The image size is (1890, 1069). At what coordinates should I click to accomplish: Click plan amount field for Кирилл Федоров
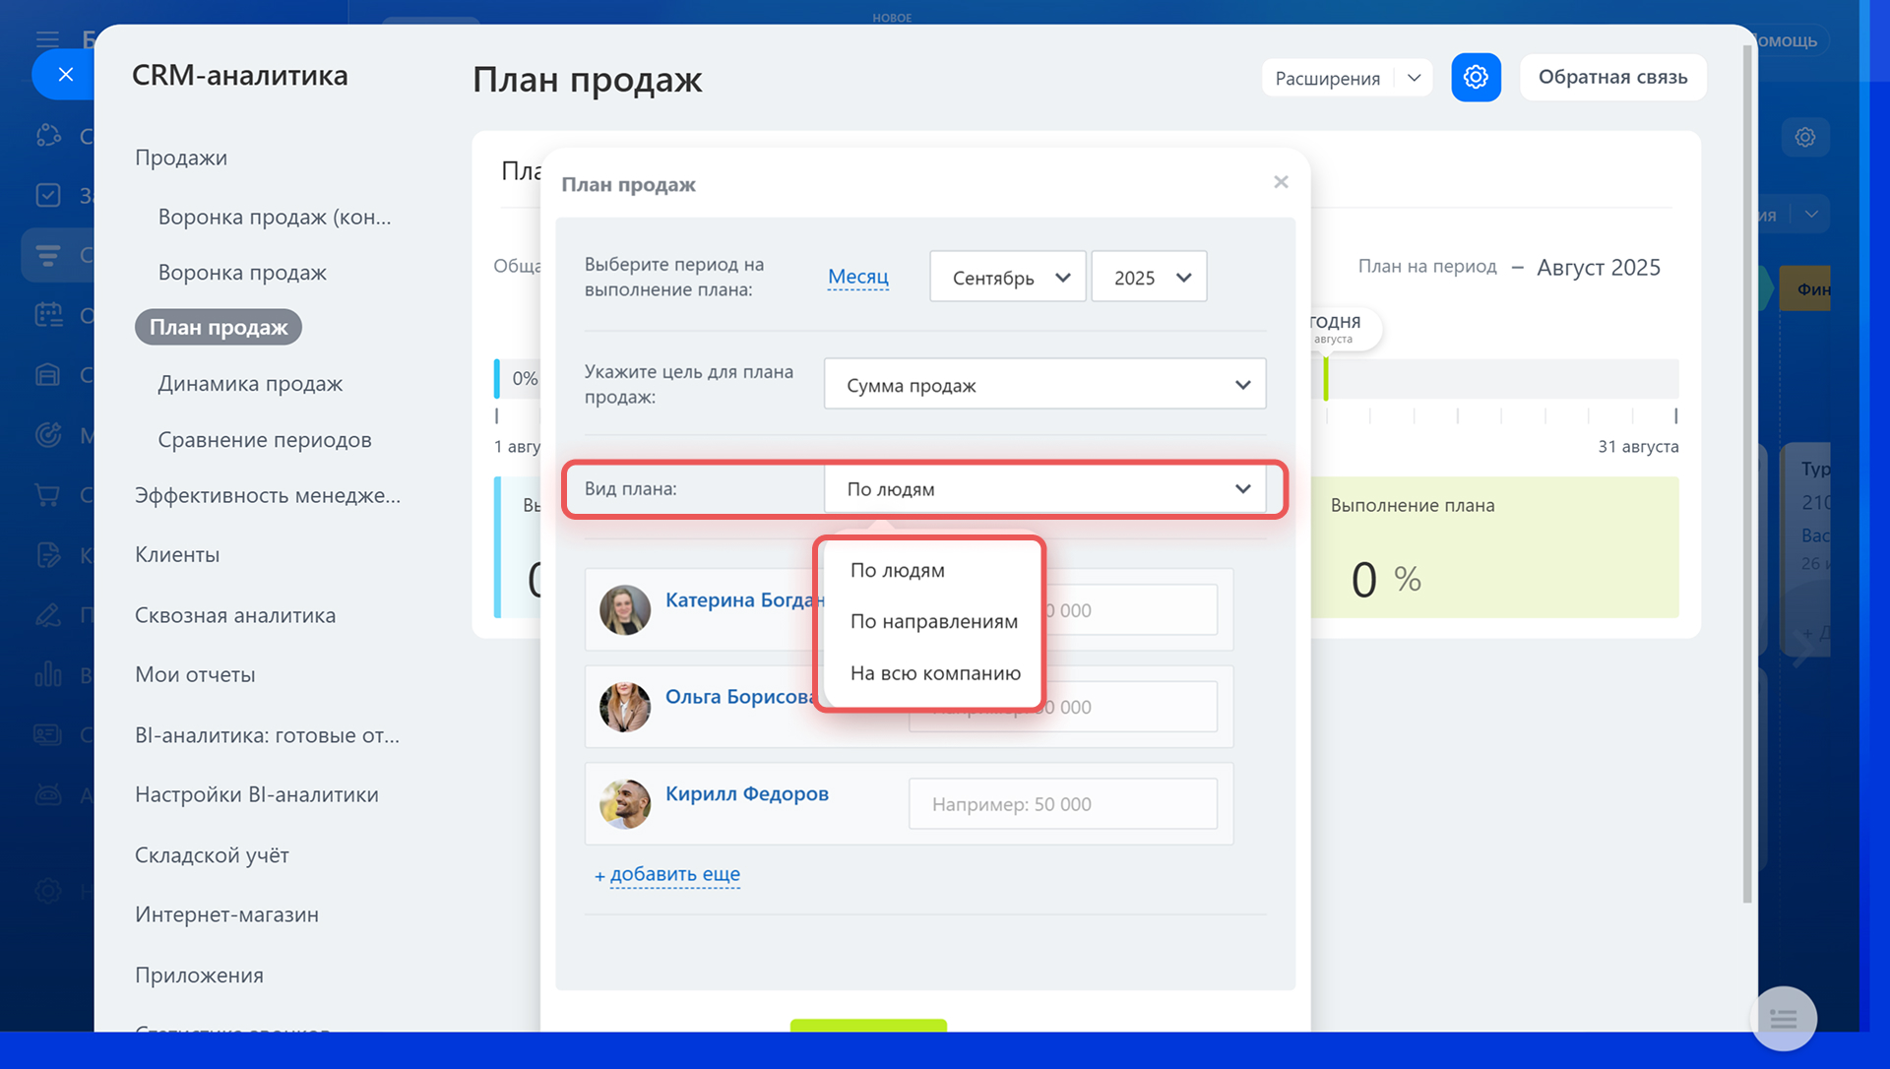tap(1063, 803)
